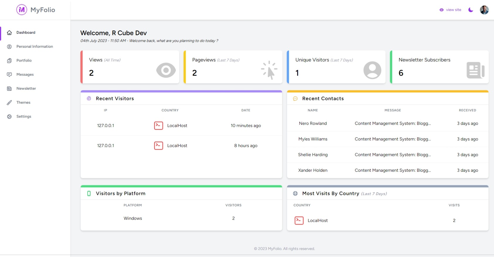Select Xander Holden's contact row
The width and height of the screenshot is (494, 257).
coord(313,170)
